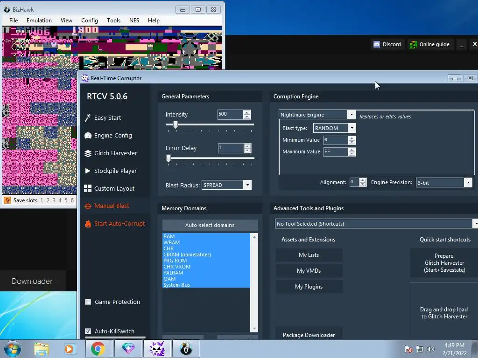Viewport: 478px width, 358px height.
Task: Click the Real-Time Corruptor title icon
Action: [85, 78]
